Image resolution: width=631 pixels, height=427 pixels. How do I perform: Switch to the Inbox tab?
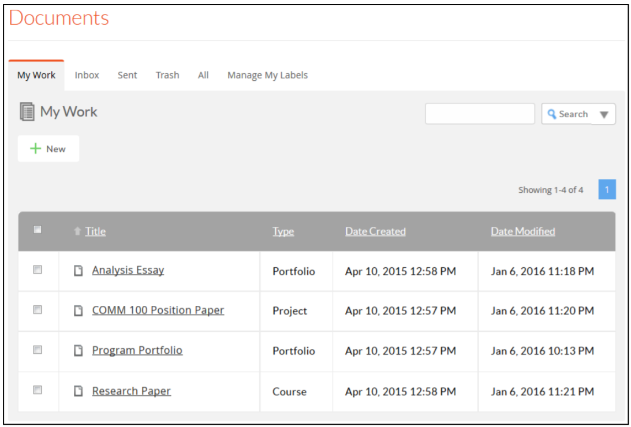coord(87,75)
